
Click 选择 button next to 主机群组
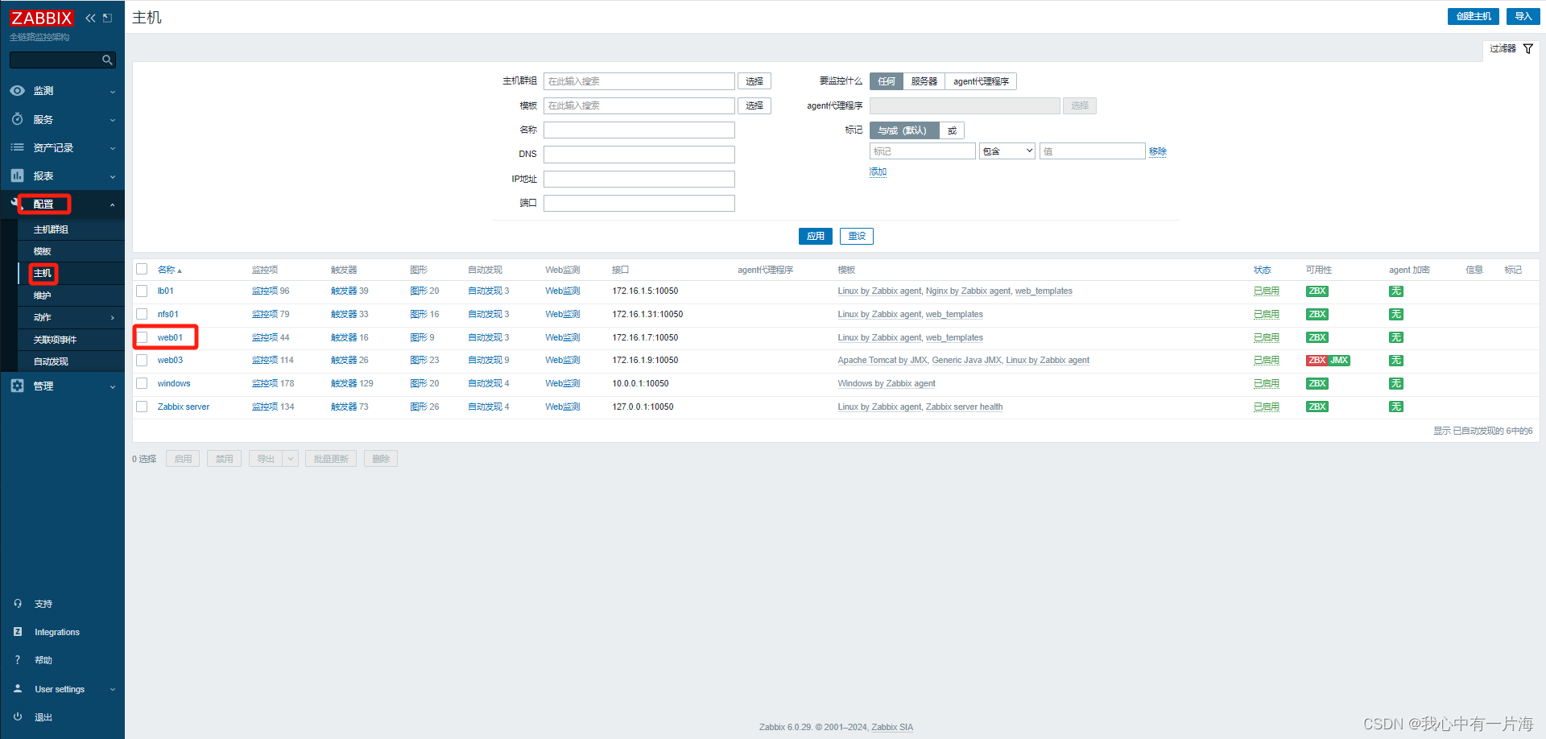click(x=754, y=81)
